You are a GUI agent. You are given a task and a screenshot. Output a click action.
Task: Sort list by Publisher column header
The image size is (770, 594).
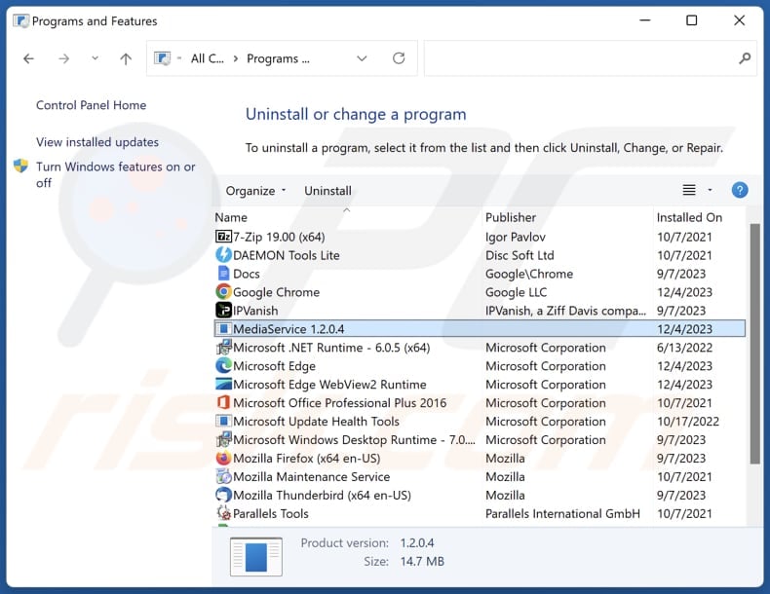click(x=511, y=217)
